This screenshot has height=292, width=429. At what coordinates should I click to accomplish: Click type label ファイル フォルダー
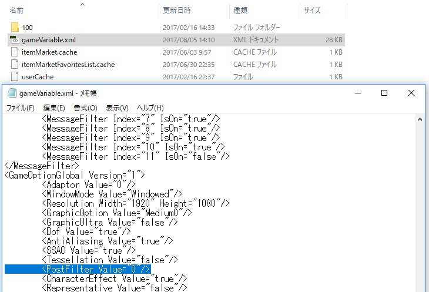click(x=257, y=28)
